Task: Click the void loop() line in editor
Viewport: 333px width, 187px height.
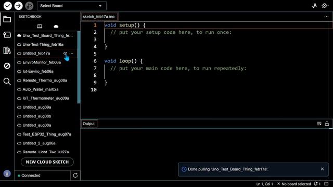Action: pyautogui.click(x=123, y=61)
